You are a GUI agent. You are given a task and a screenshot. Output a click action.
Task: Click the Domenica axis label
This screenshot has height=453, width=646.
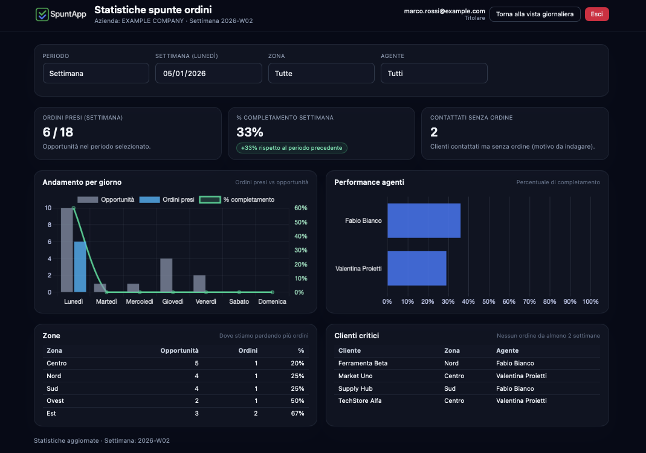(273, 301)
